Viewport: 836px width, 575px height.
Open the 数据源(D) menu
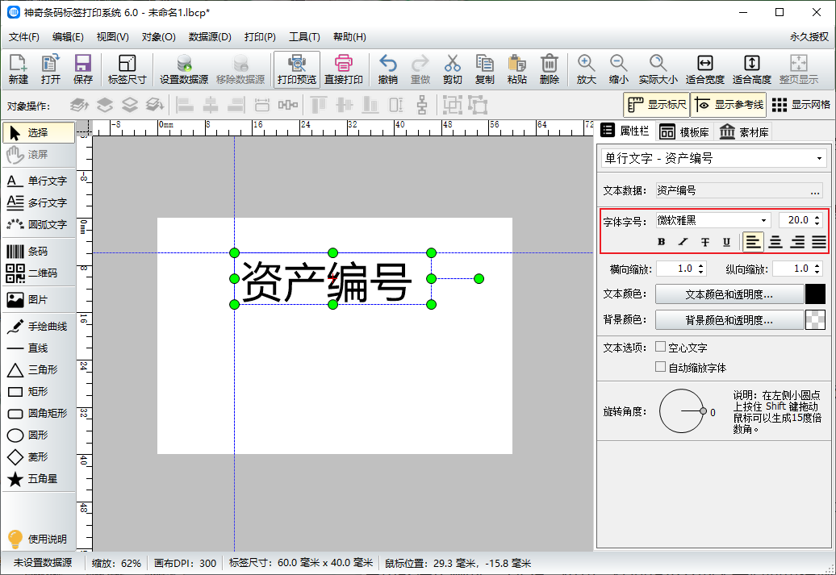click(210, 37)
